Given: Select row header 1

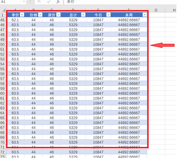Looking at the screenshot, I should (3, 15).
